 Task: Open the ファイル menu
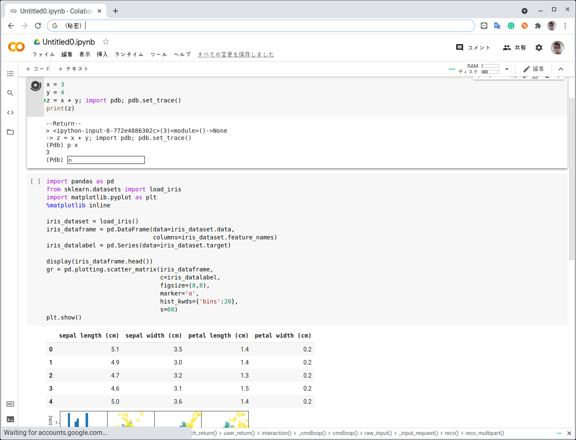click(x=44, y=54)
